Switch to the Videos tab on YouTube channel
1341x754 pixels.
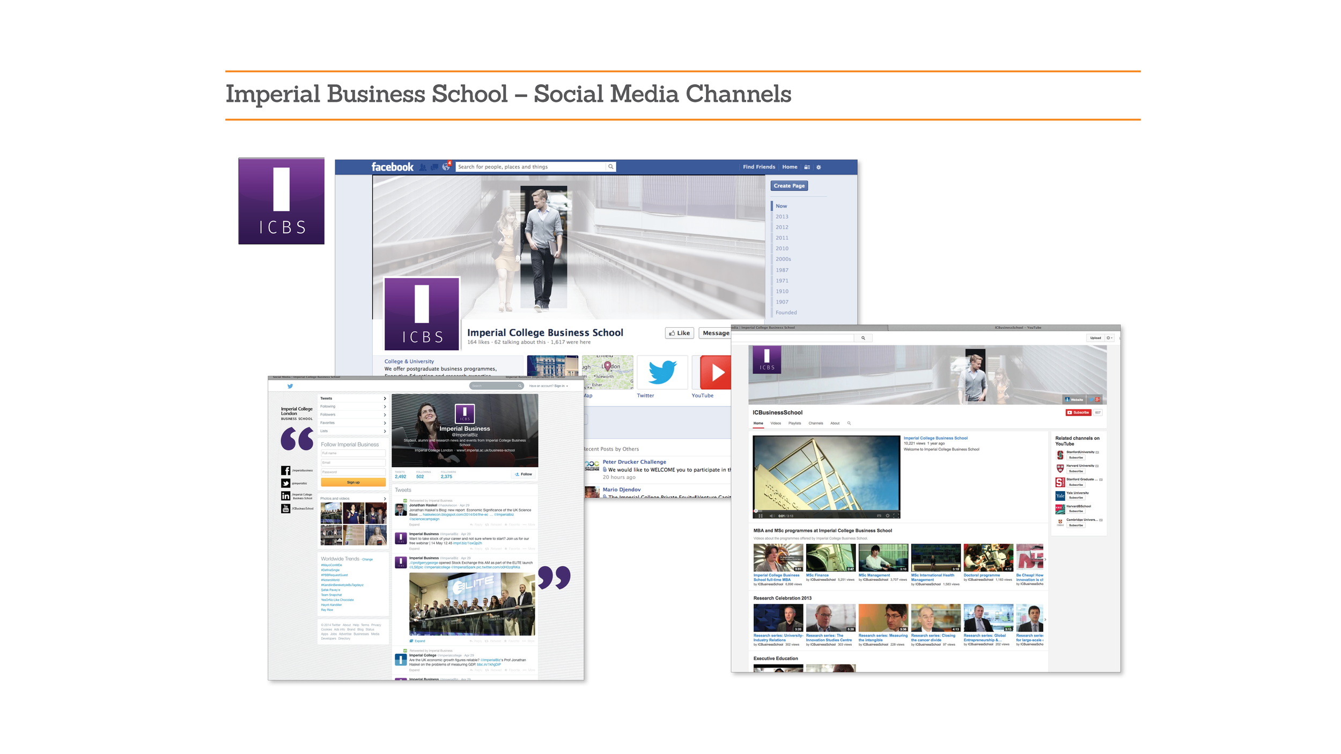[776, 423]
